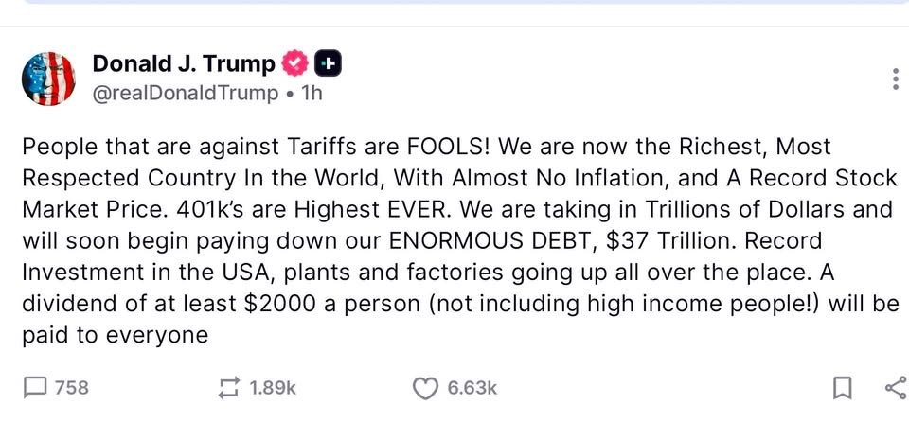
Task: Click the dark plus badge beside the name
Action: [328, 64]
